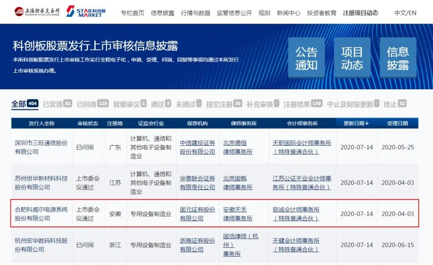
Task: Open 信息披露 navigation menu
Action: (163, 13)
